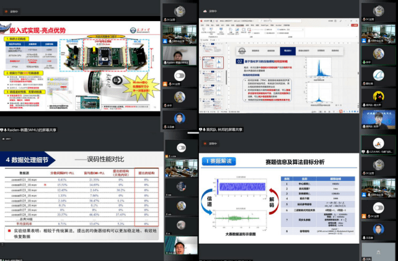
Task: Select the red-outlined slide thumbnail in PowerPoint
Action: point(213,62)
